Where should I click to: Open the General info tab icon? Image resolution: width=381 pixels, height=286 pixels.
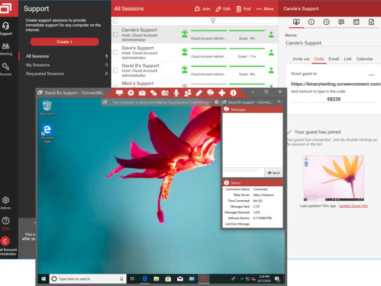pyautogui.click(x=311, y=22)
